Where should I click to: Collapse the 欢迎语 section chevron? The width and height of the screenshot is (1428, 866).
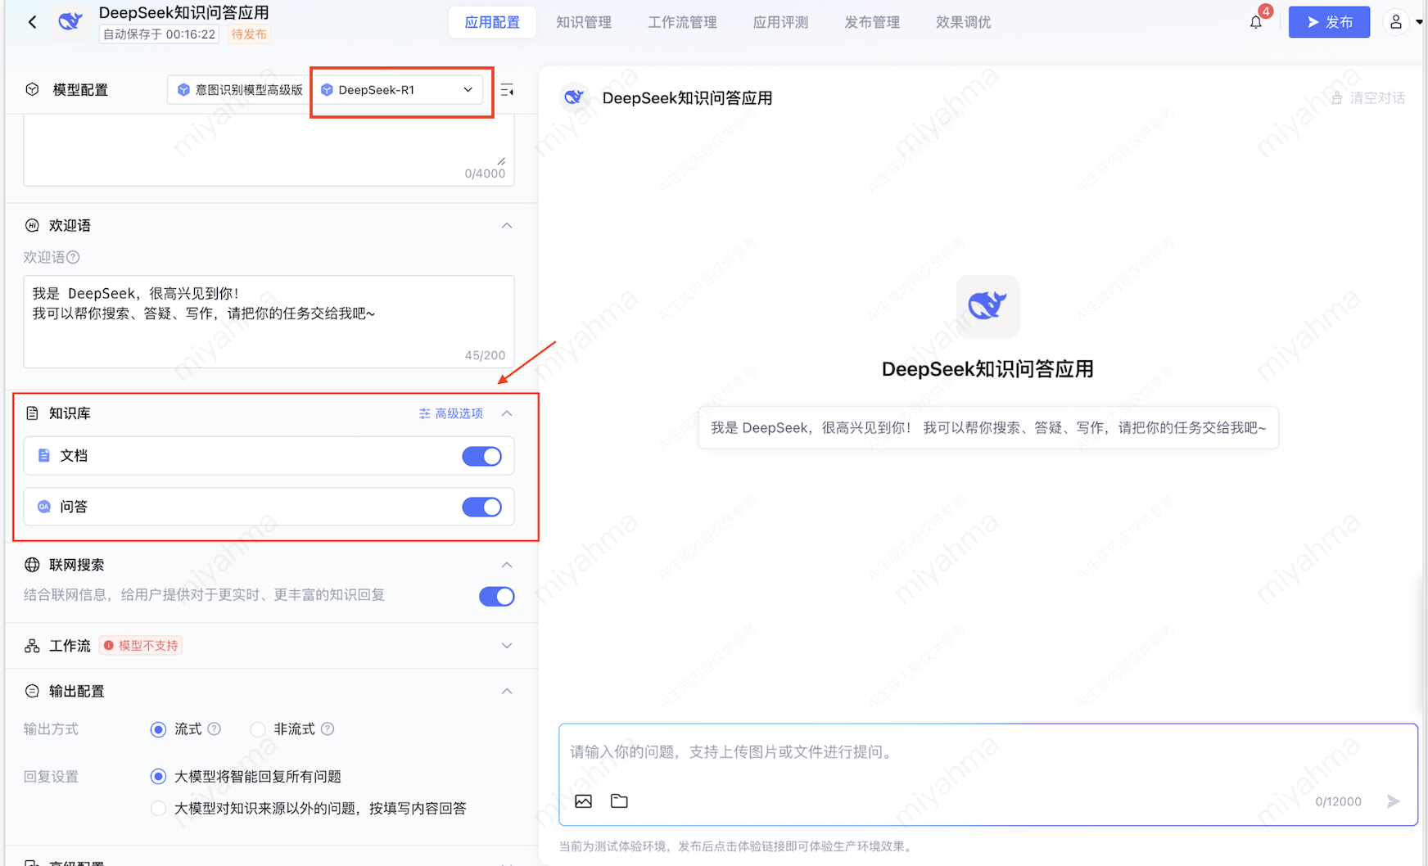coord(507,225)
